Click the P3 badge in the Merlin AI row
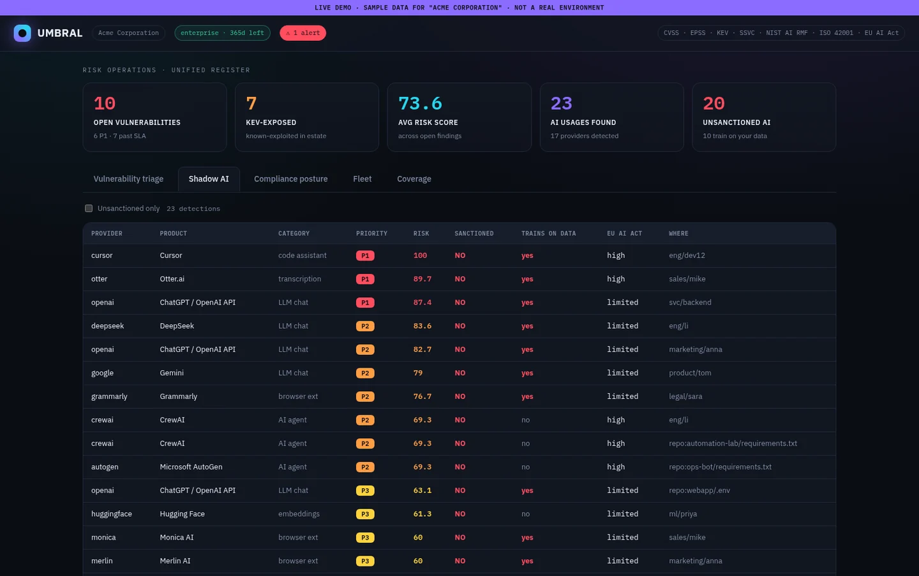The height and width of the screenshot is (576, 919). click(x=365, y=561)
